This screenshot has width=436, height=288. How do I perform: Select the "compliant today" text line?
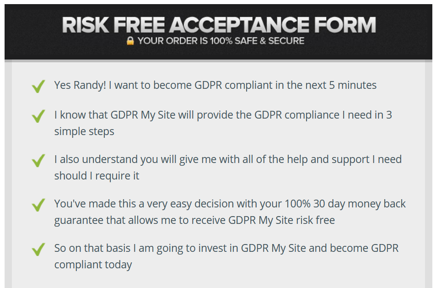pyautogui.click(x=93, y=265)
